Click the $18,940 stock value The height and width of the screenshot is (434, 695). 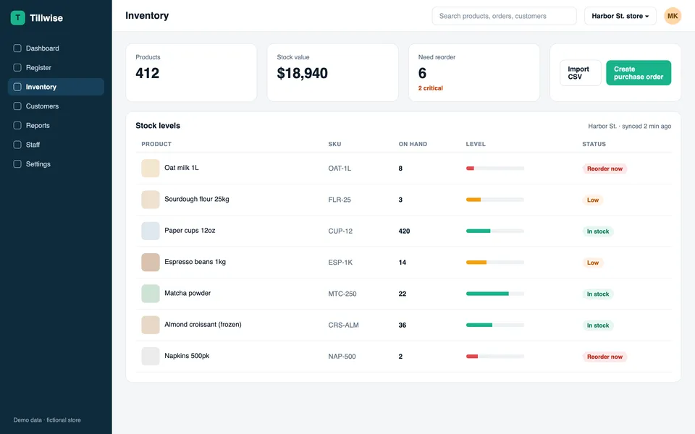pyautogui.click(x=303, y=73)
